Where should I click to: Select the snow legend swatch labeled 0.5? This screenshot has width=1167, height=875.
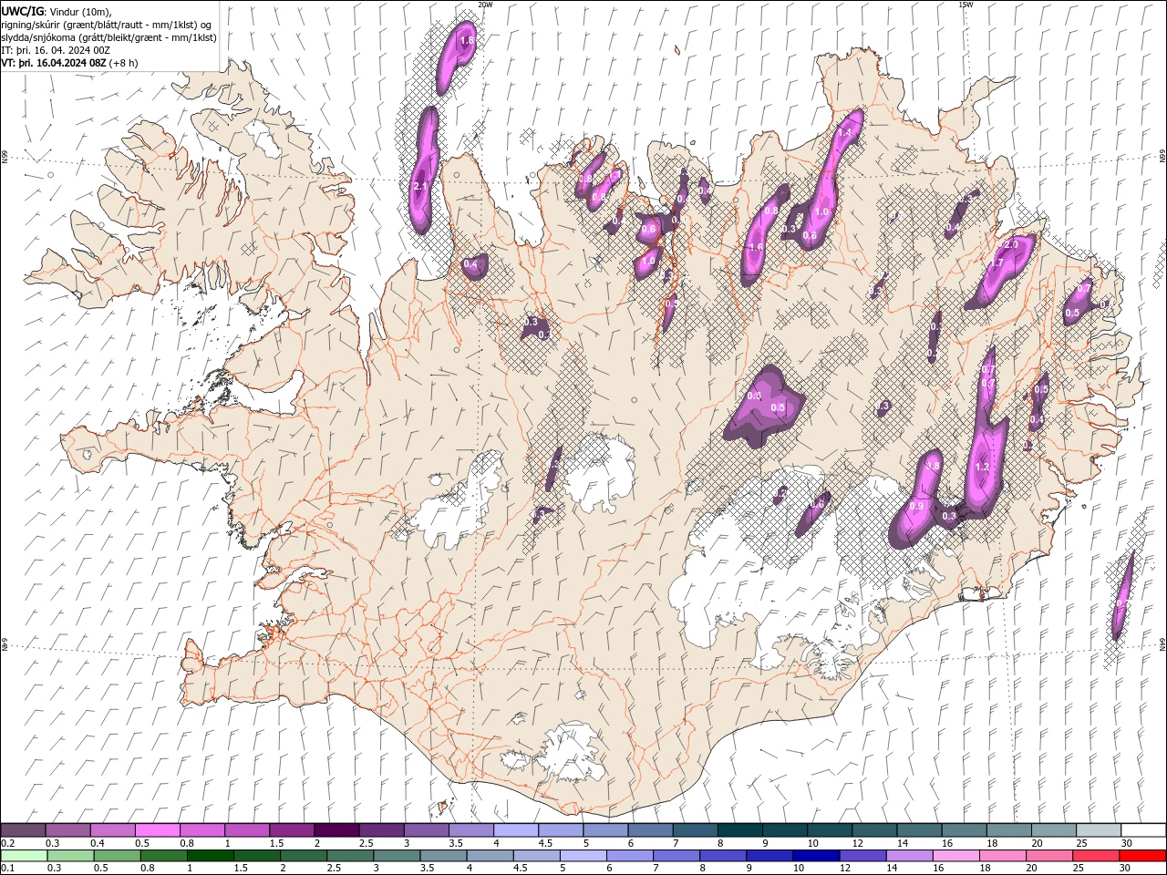157,830
